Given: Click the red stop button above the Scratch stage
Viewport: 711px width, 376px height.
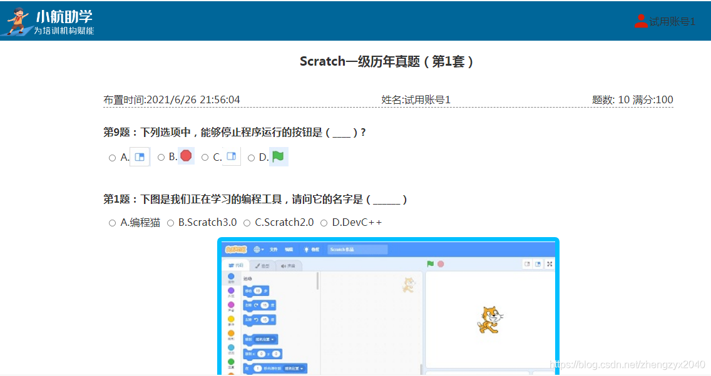Looking at the screenshot, I should pyautogui.click(x=440, y=263).
